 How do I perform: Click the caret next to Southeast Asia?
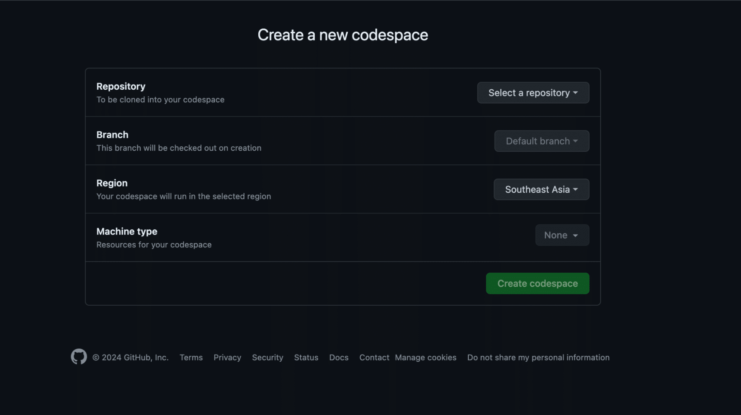pos(575,189)
